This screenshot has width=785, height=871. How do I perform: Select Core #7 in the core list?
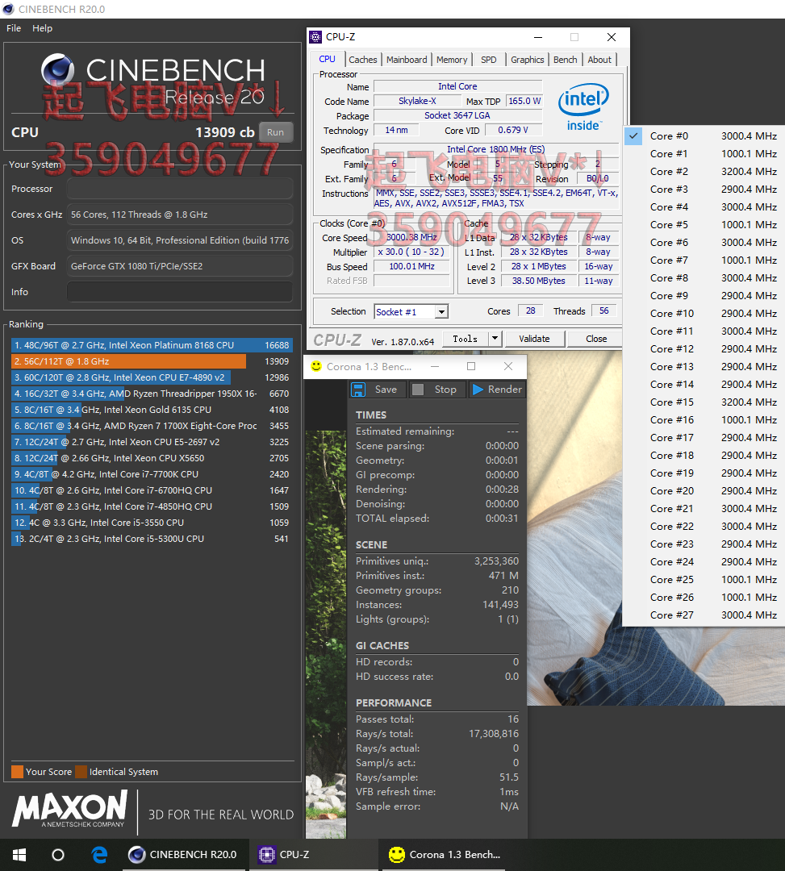point(704,260)
